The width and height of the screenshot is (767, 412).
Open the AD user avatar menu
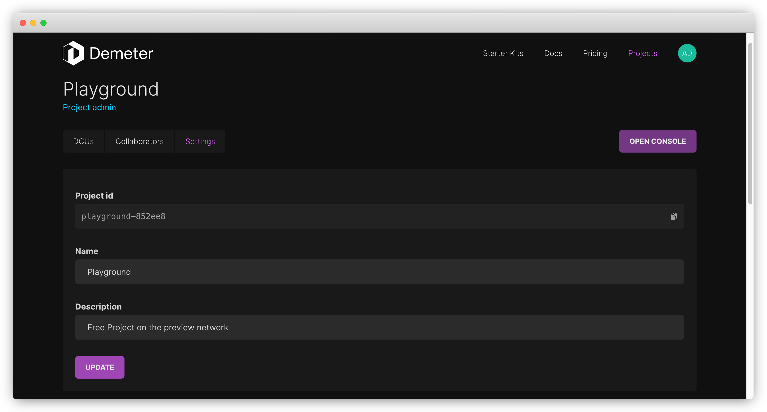687,53
